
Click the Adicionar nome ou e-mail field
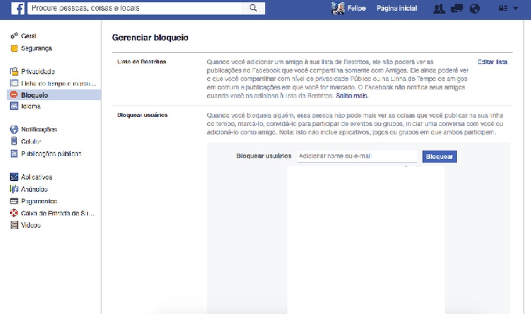[357, 156]
